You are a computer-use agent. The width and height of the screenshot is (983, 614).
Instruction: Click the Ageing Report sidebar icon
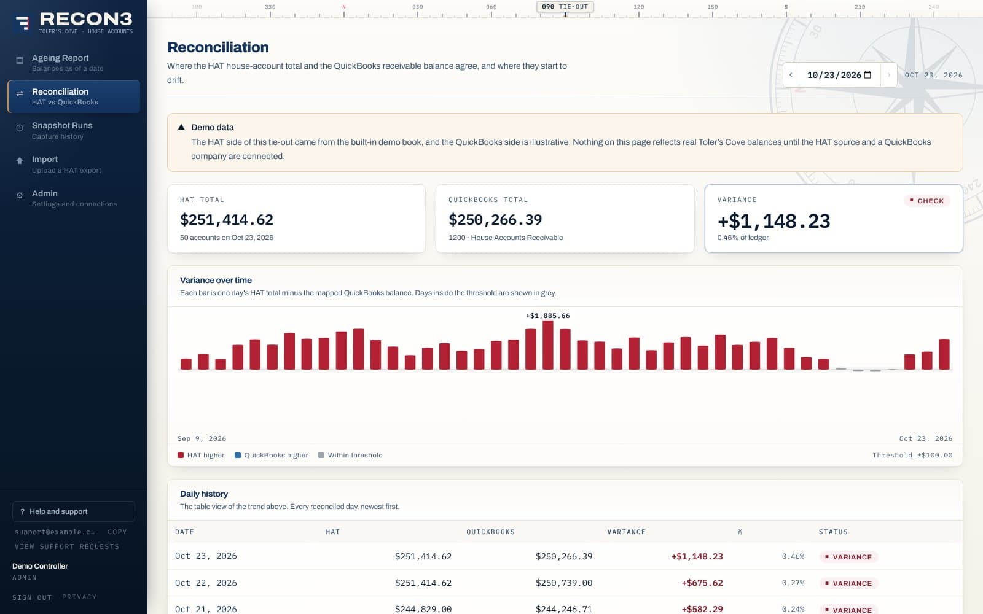point(20,60)
